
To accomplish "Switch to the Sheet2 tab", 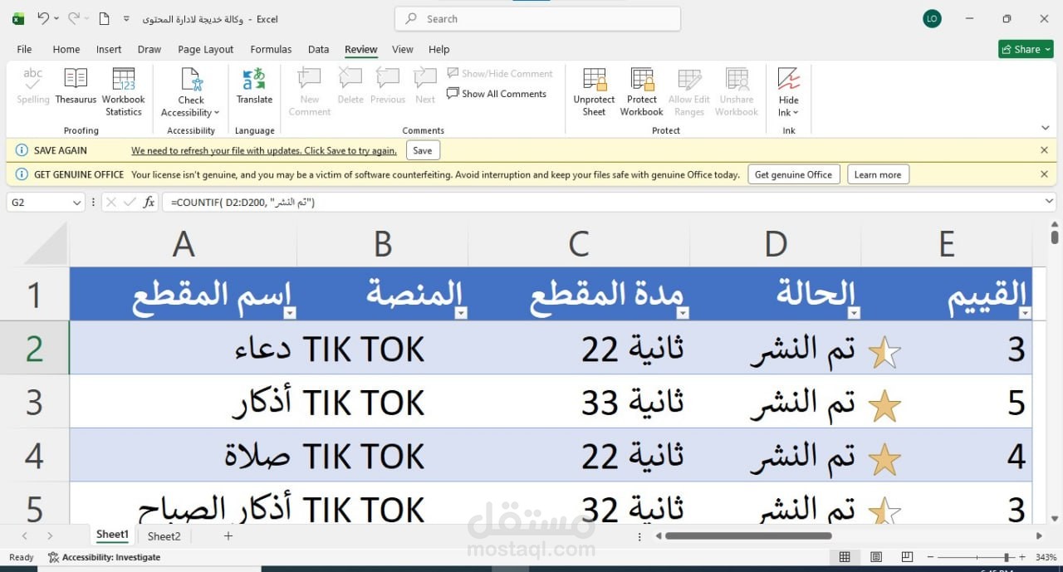I will (x=164, y=536).
